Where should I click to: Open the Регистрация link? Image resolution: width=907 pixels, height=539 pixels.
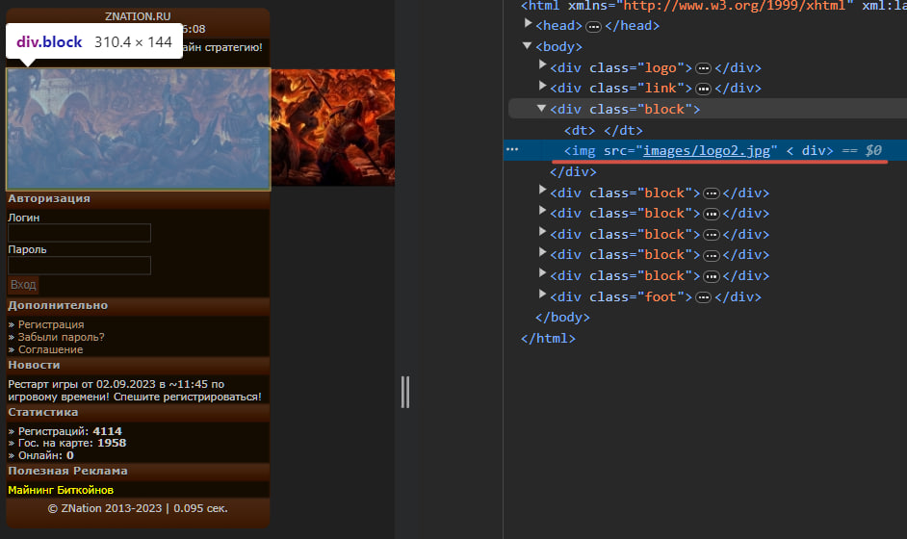tap(51, 324)
